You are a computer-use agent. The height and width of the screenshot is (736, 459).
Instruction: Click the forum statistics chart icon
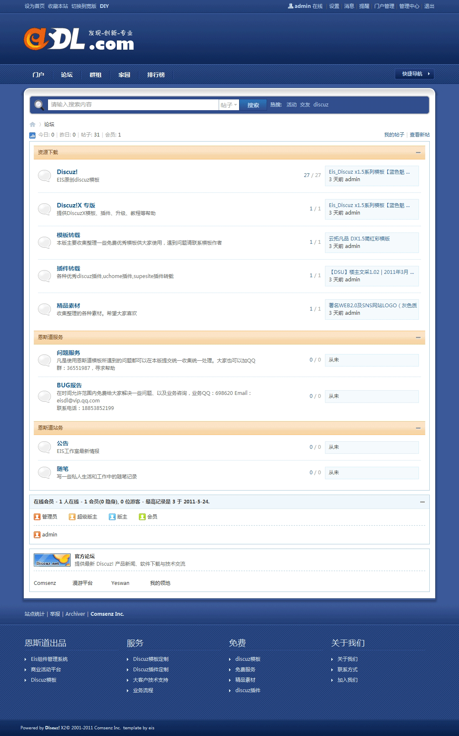[33, 135]
